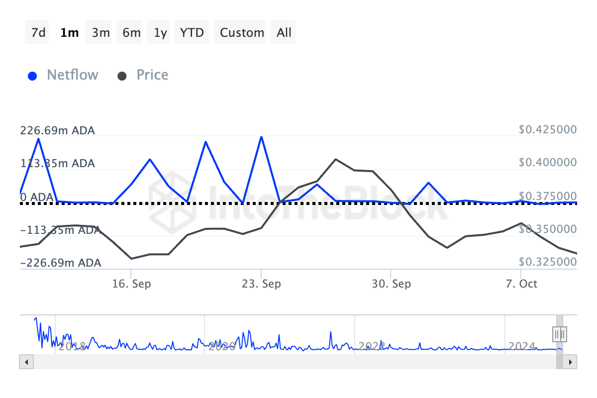
Task: Click the scrollbar right arrow
Action: coord(571,361)
